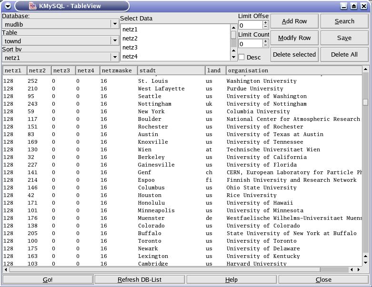Click the Ohio State University cell

click(x=261, y=188)
